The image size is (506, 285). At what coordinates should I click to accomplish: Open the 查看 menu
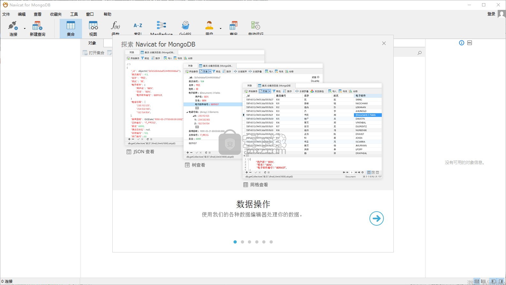coord(38,14)
